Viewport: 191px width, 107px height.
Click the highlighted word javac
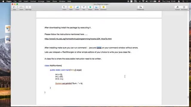[99, 48]
